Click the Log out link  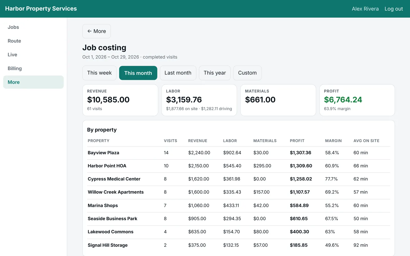pos(394,9)
